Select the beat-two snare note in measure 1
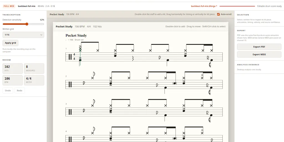284x142 pixels. (x=115, y=56)
